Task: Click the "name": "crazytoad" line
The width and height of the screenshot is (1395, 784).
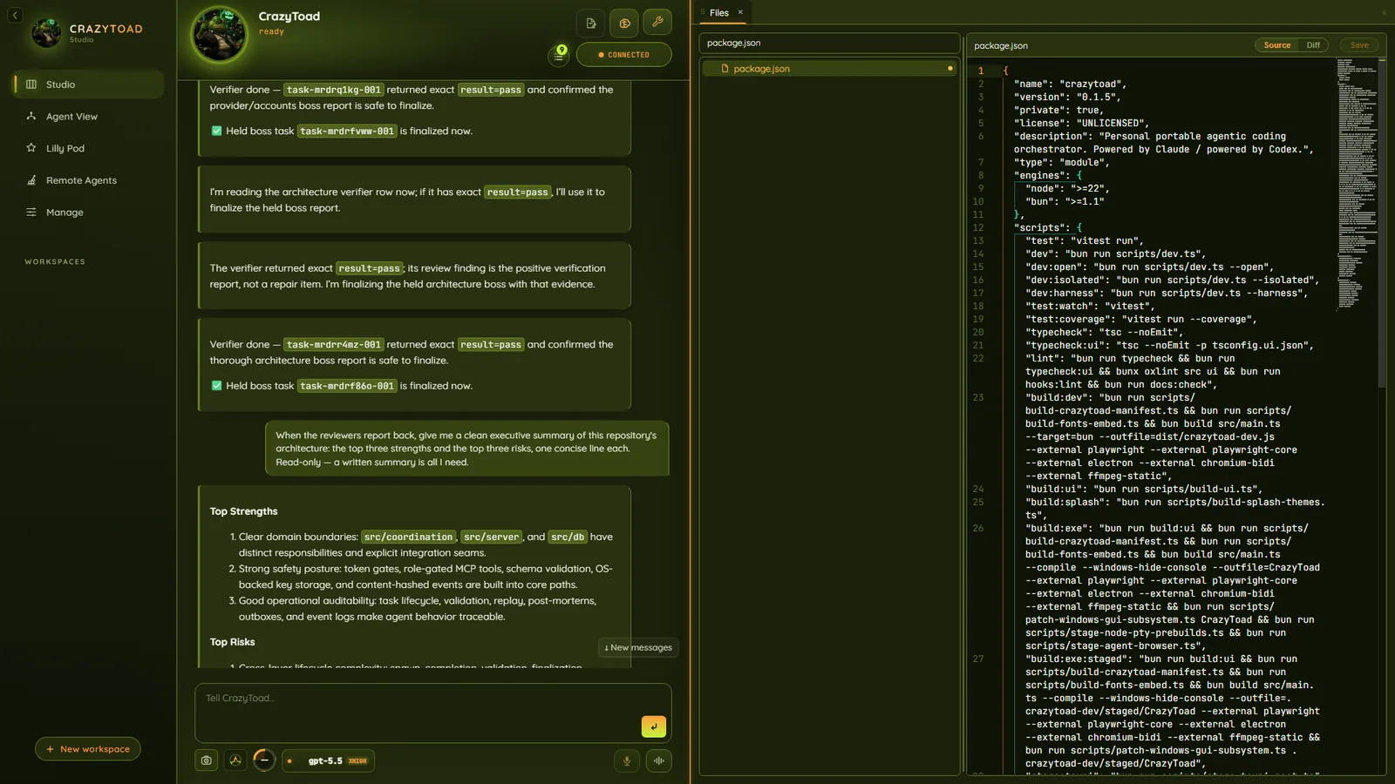Action: coord(1070,84)
